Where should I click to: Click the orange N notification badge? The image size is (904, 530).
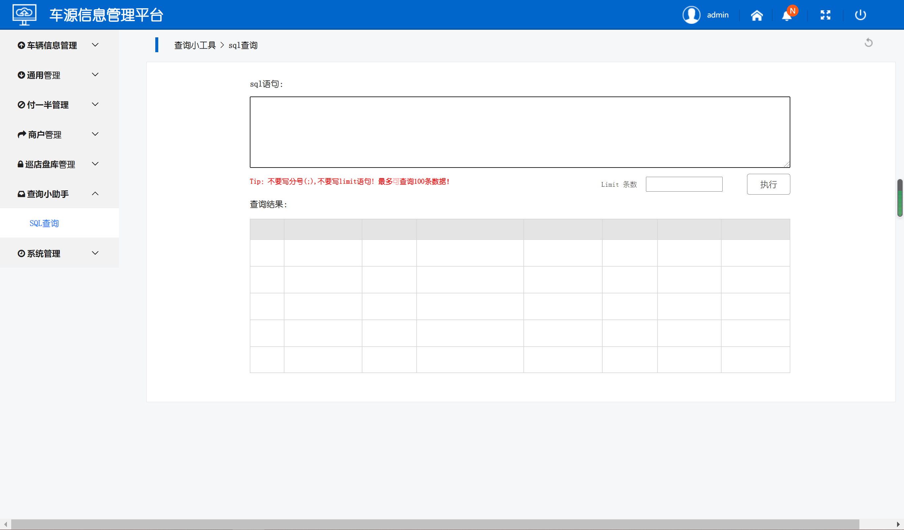pyautogui.click(x=793, y=11)
